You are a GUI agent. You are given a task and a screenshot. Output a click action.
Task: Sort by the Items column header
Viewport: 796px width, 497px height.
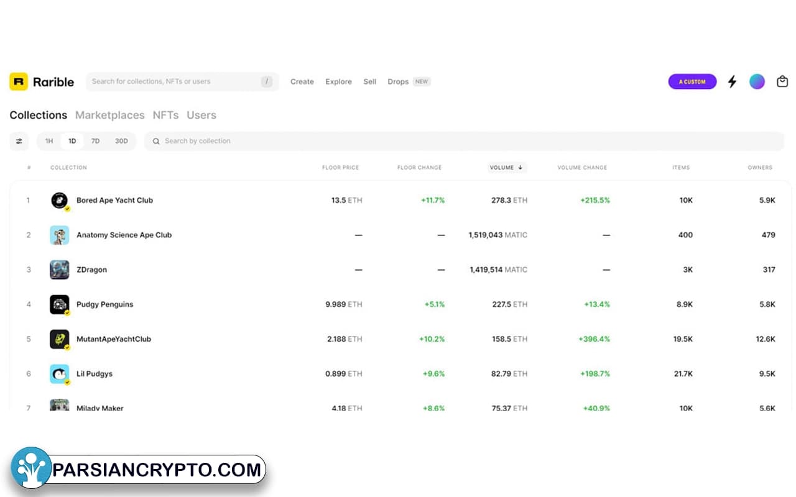click(x=681, y=168)
